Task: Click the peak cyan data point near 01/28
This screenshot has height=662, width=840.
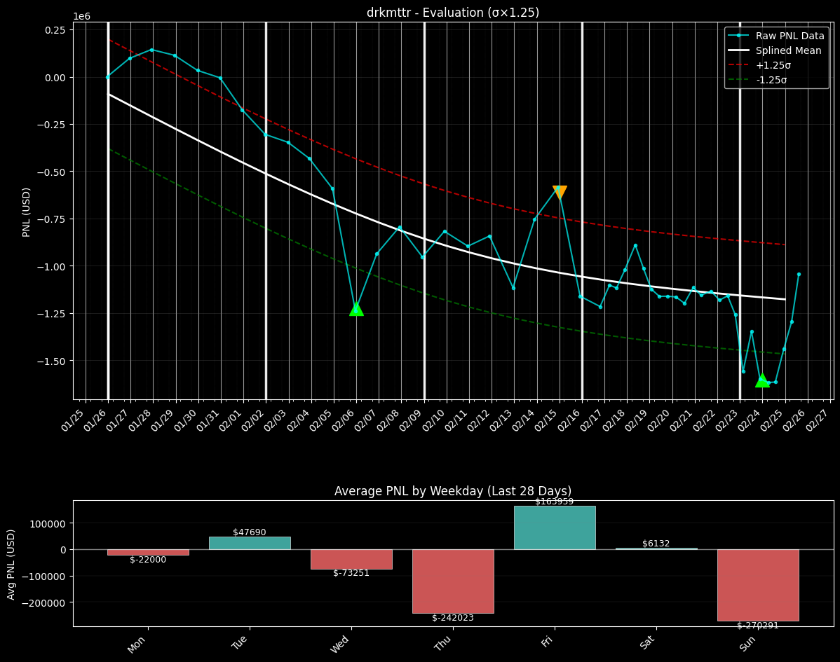Action: click(x=151, y=50)
